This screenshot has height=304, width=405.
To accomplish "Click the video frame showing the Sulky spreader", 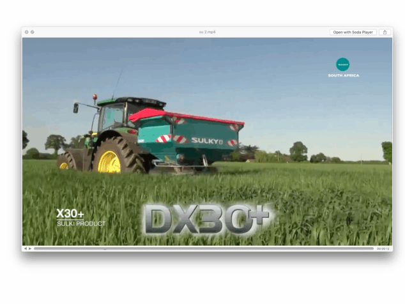I will 207,142.
